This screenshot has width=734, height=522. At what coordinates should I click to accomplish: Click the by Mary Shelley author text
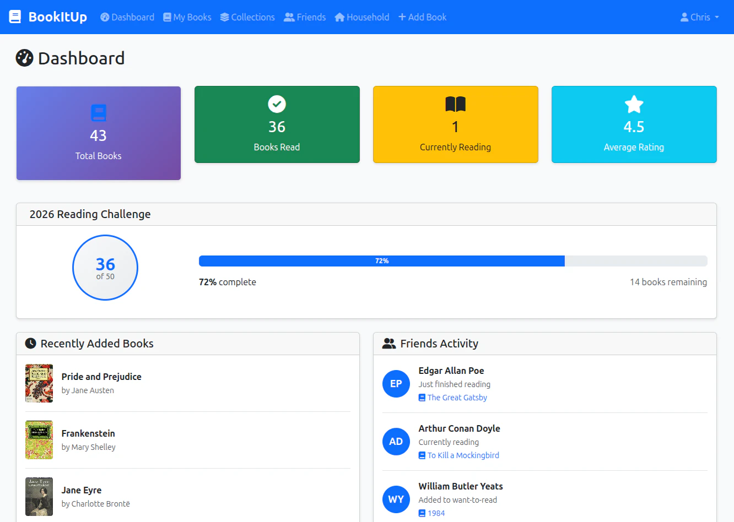[89, 447]
